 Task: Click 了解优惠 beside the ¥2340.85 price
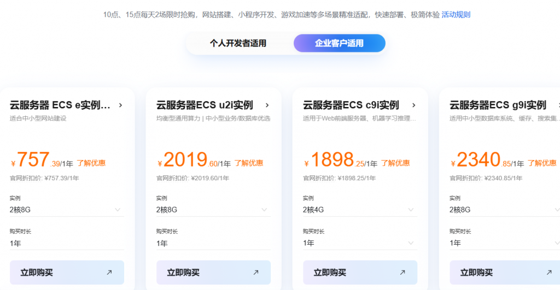pyautogui.click(x=542, y=163)
